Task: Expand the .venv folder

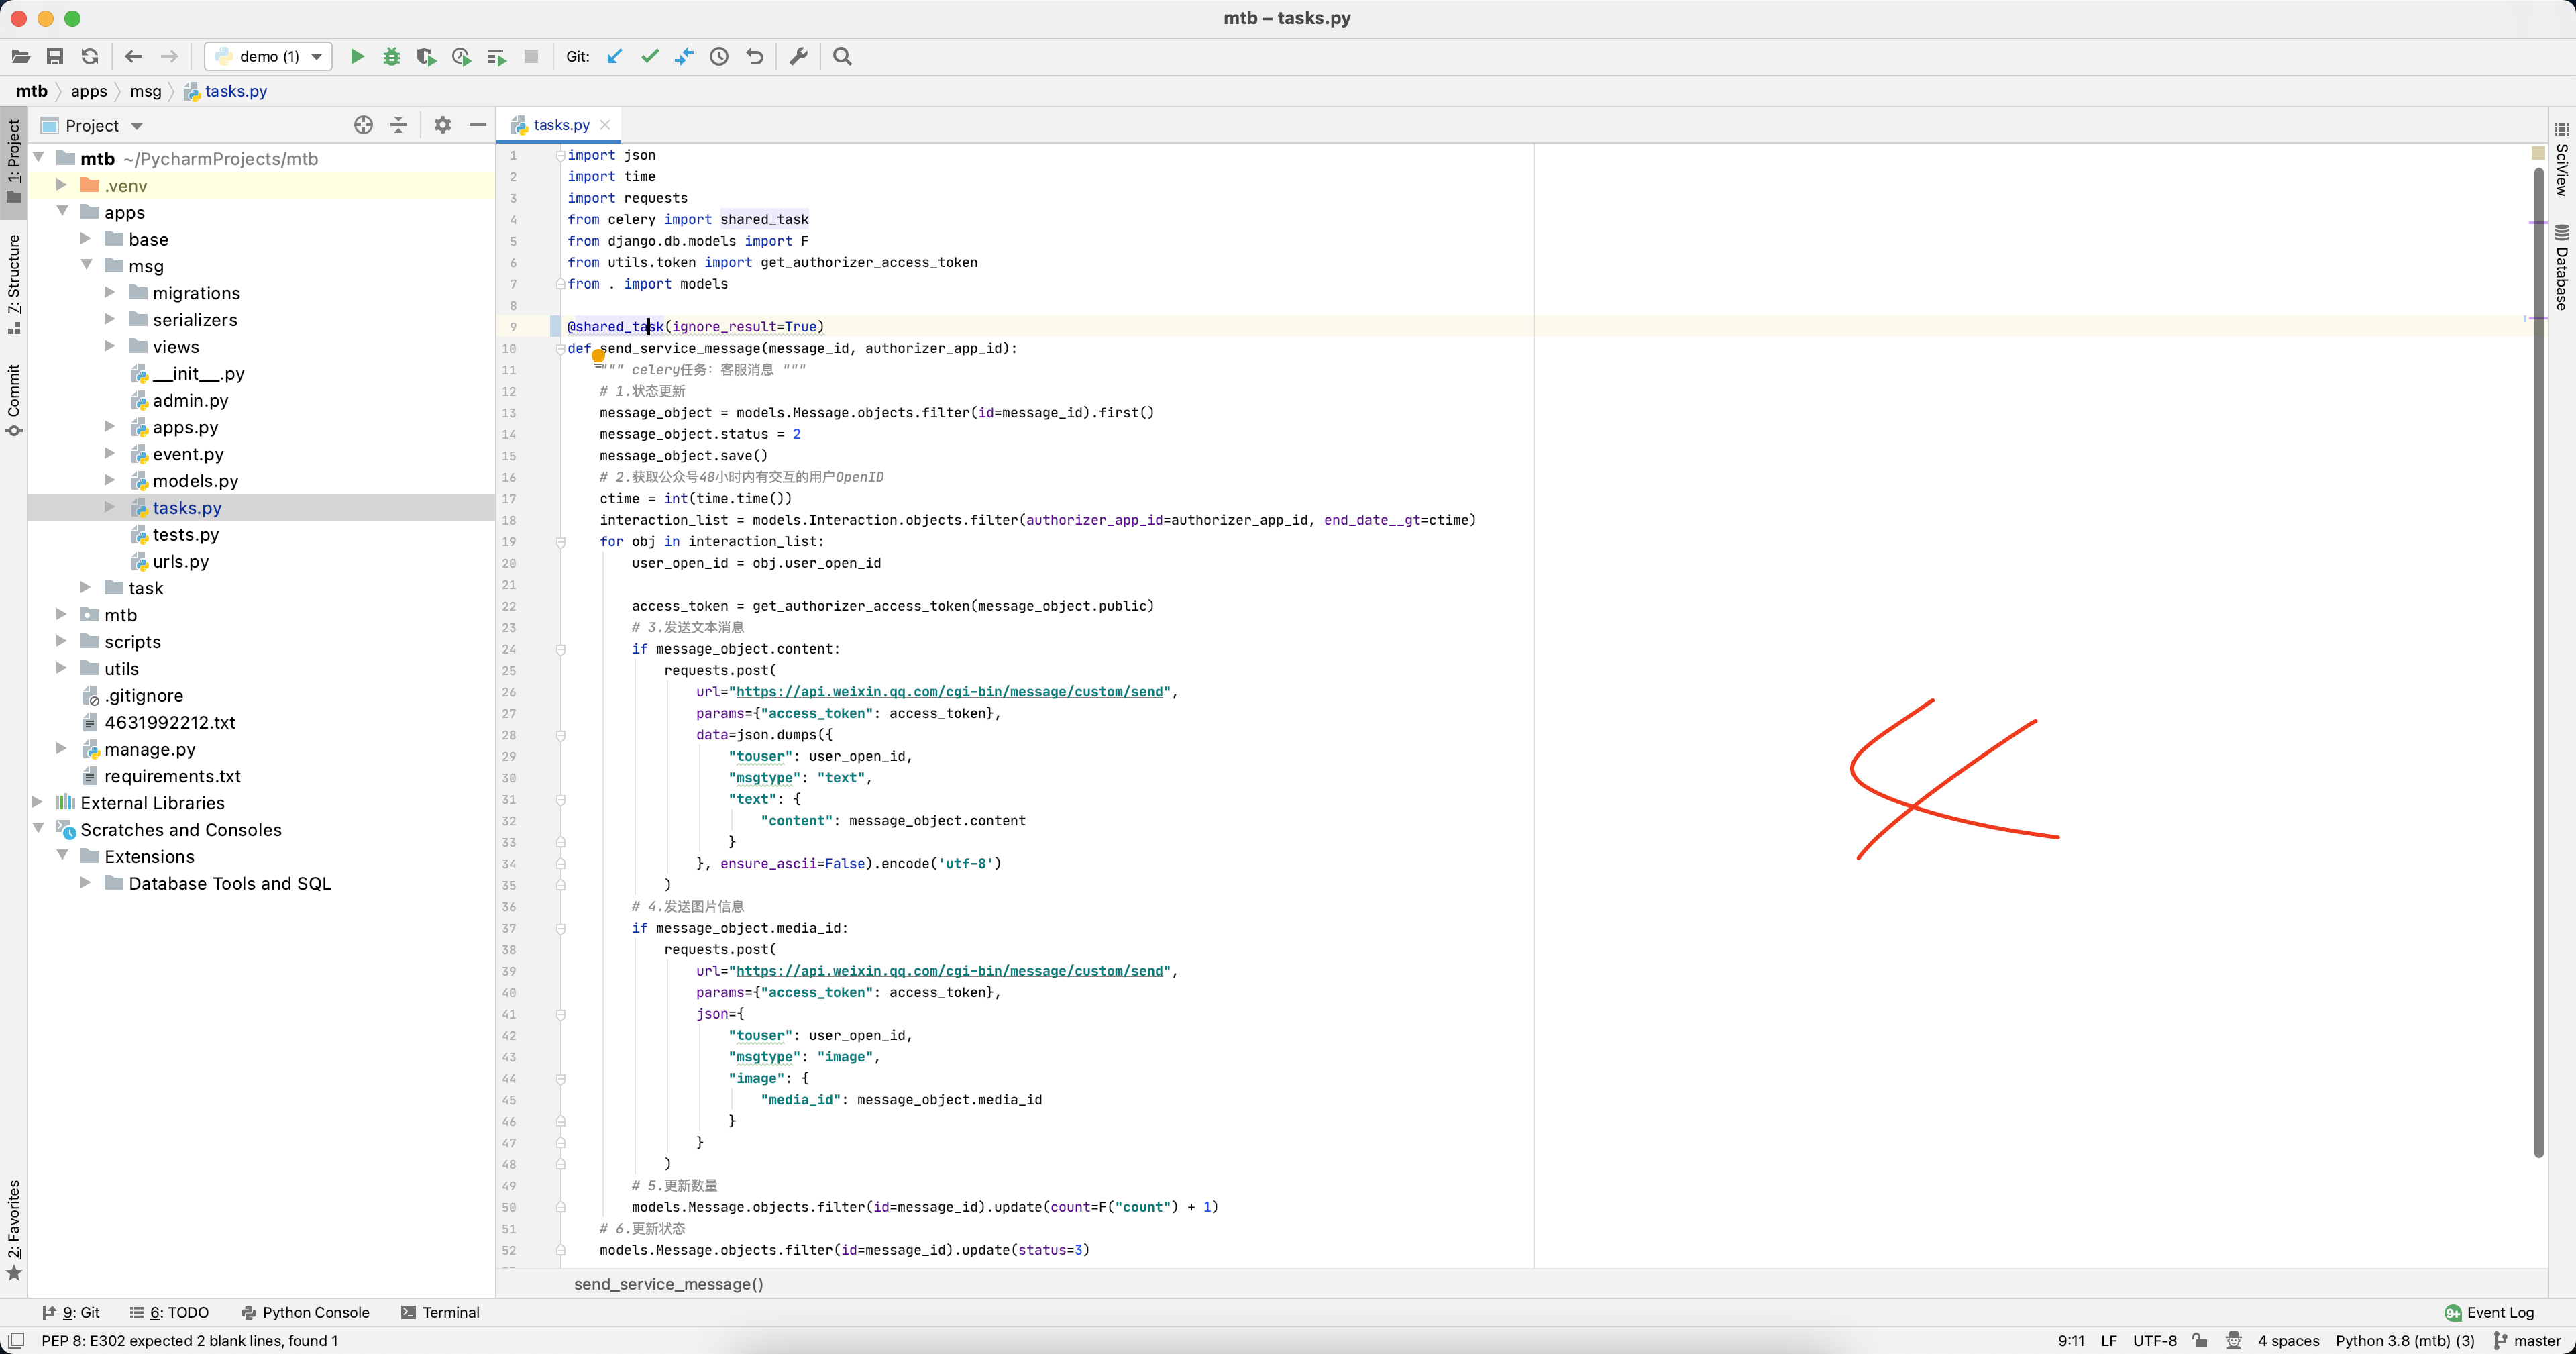Action: [x=62, y=185]
